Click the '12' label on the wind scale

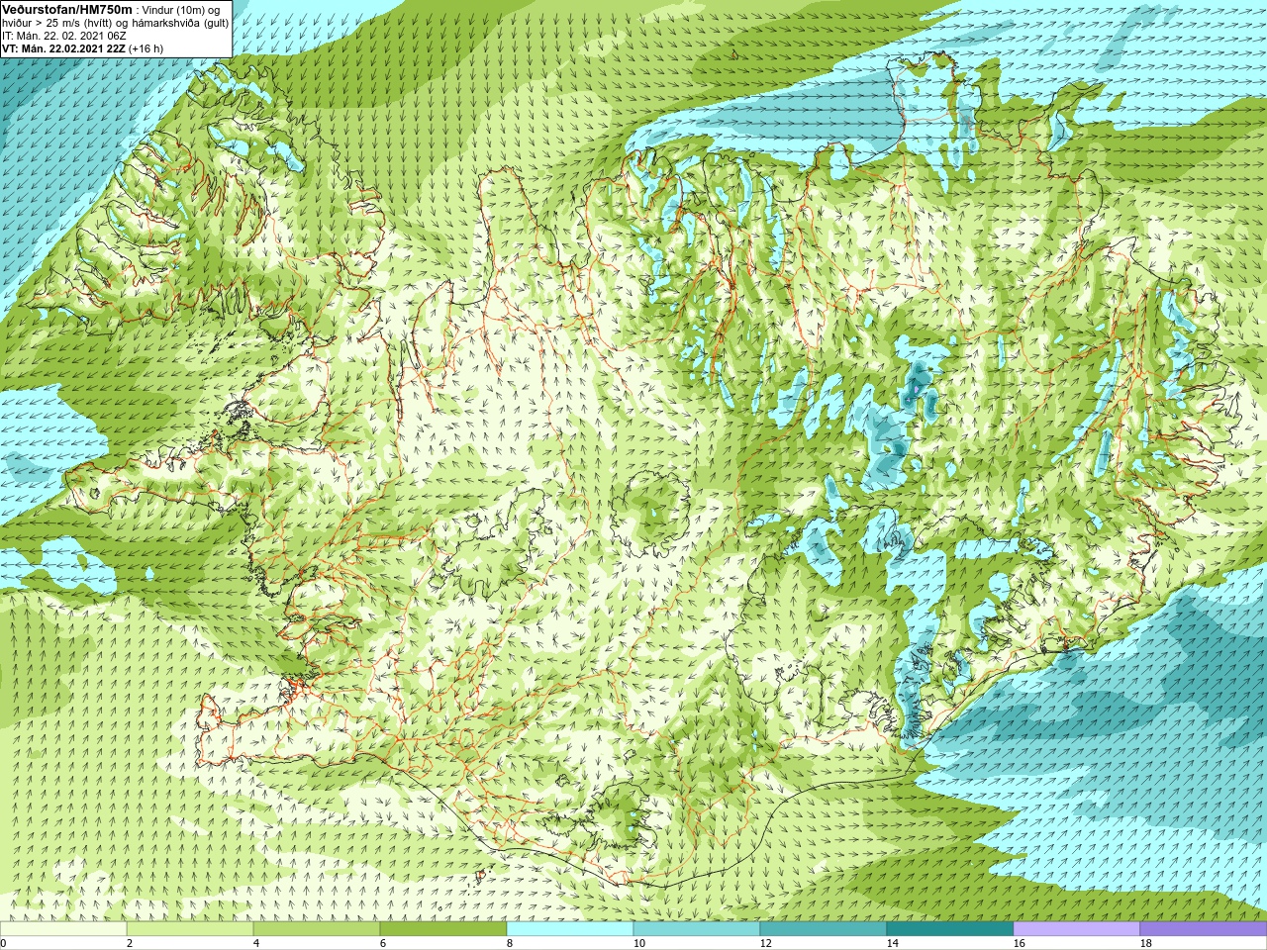click(x=766, y=943)
